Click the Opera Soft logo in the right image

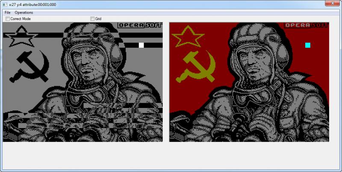pos(307,25)
